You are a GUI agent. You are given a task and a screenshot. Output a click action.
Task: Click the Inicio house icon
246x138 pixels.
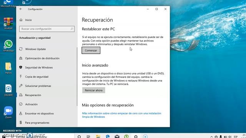[21, 20]
